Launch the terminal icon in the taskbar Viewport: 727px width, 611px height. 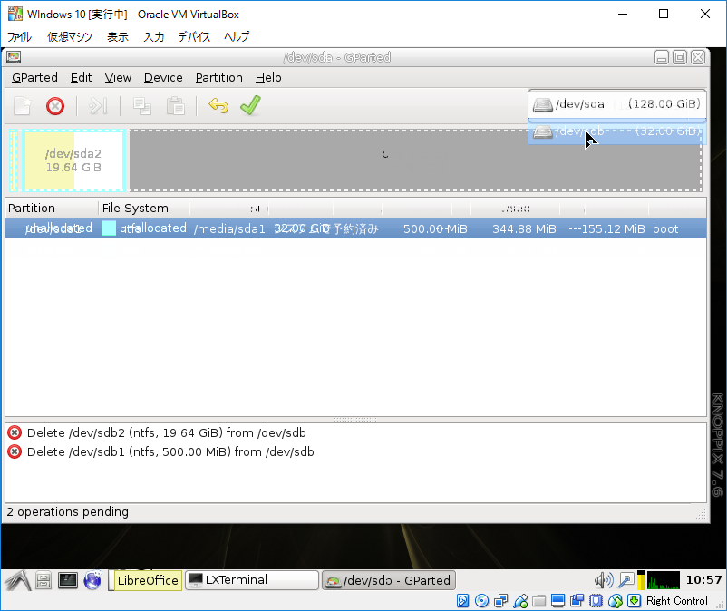click(x=68, y=580)
